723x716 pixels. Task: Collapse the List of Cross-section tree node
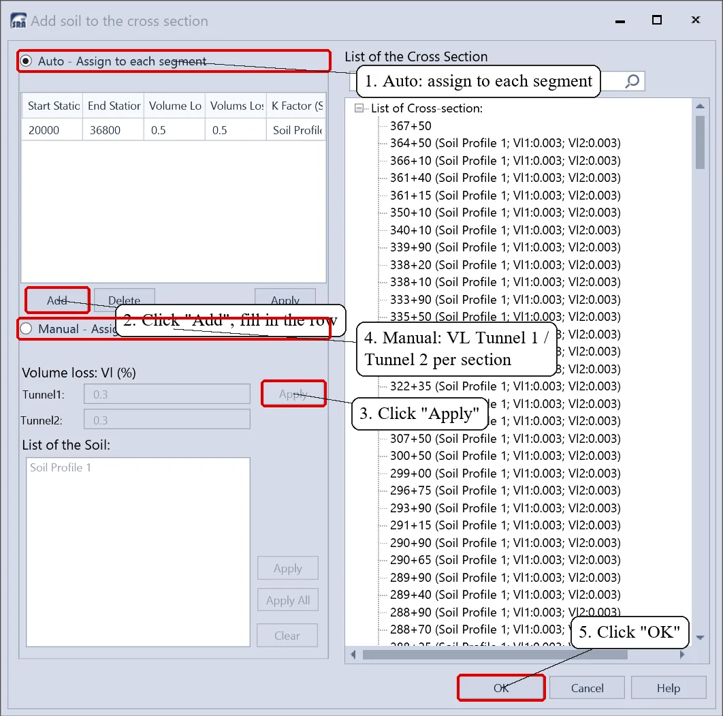[359, 108]
